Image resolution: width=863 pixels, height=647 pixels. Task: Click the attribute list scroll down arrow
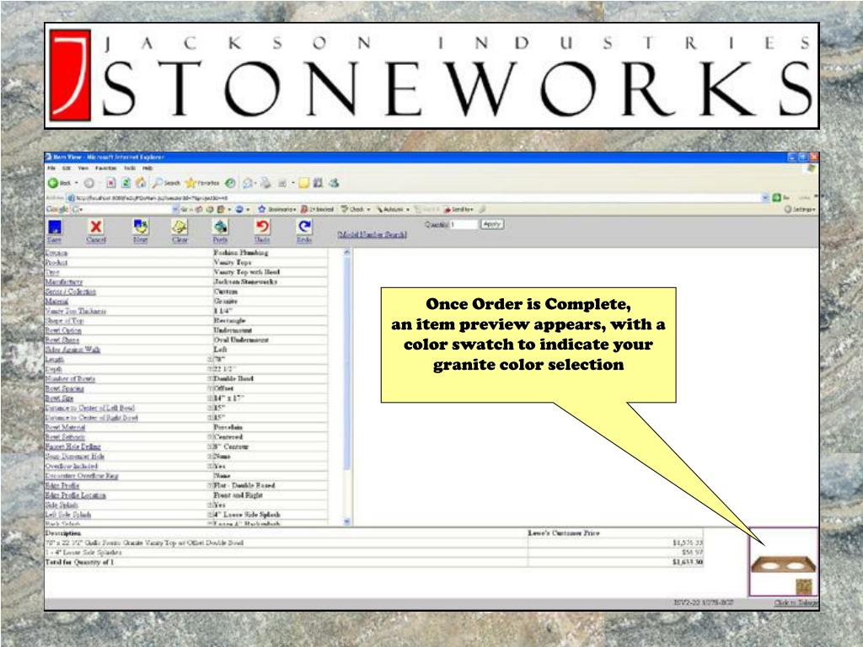tap(346, 521)
